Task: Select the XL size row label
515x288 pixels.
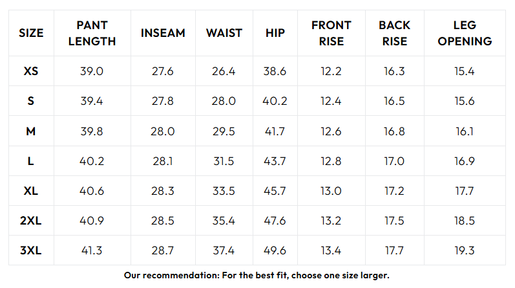Action: (x=31, y=191)
